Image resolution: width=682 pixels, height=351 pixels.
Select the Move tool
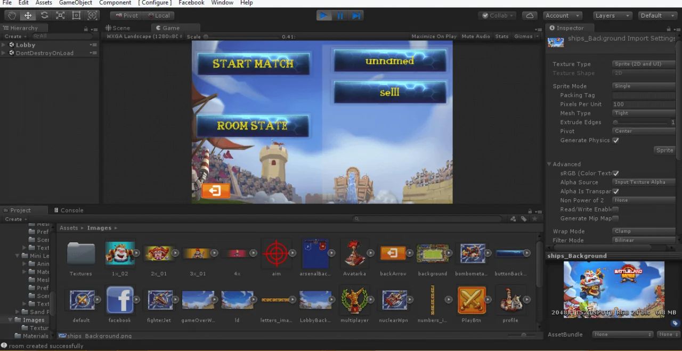28,15
